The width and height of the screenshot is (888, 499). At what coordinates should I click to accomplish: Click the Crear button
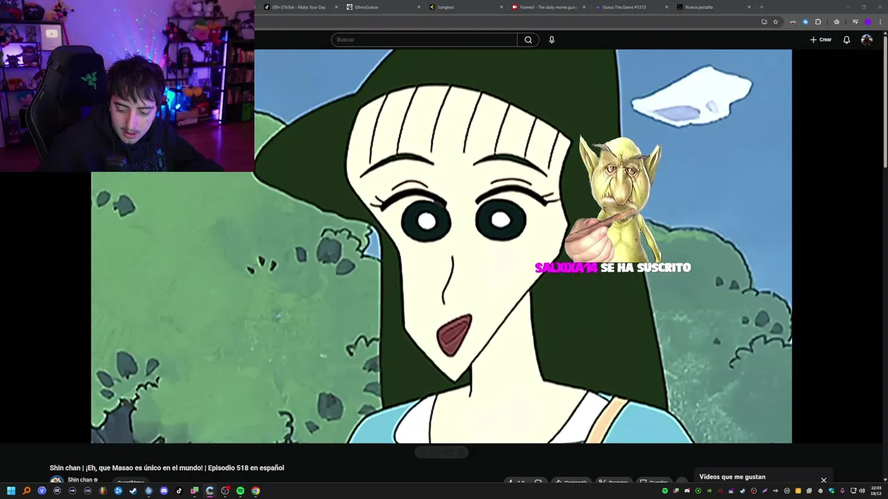tap(821, 40)
